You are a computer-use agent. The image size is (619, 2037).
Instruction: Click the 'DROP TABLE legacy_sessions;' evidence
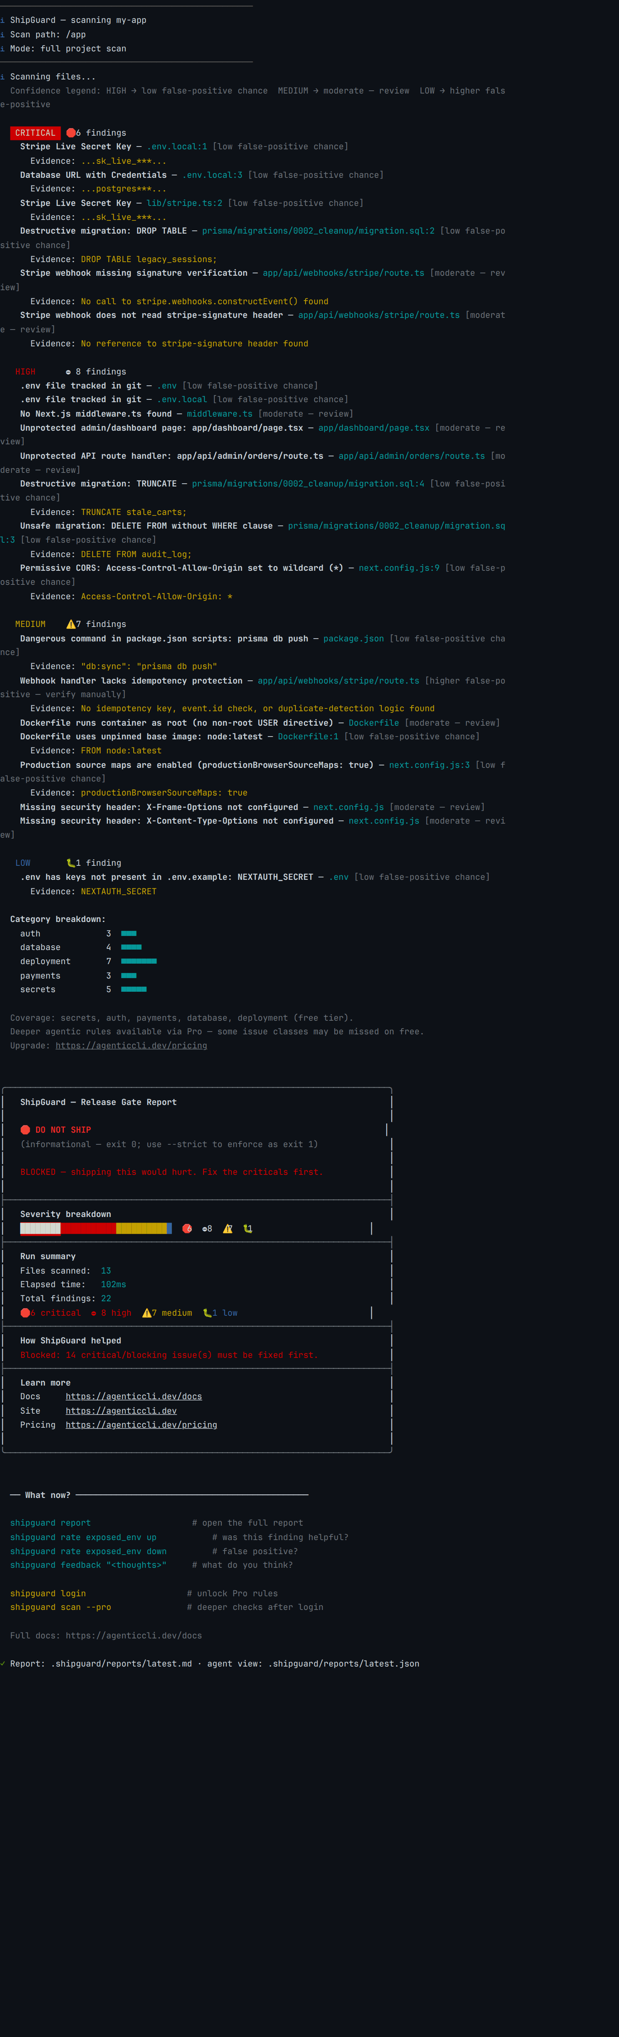click(149, 259)
